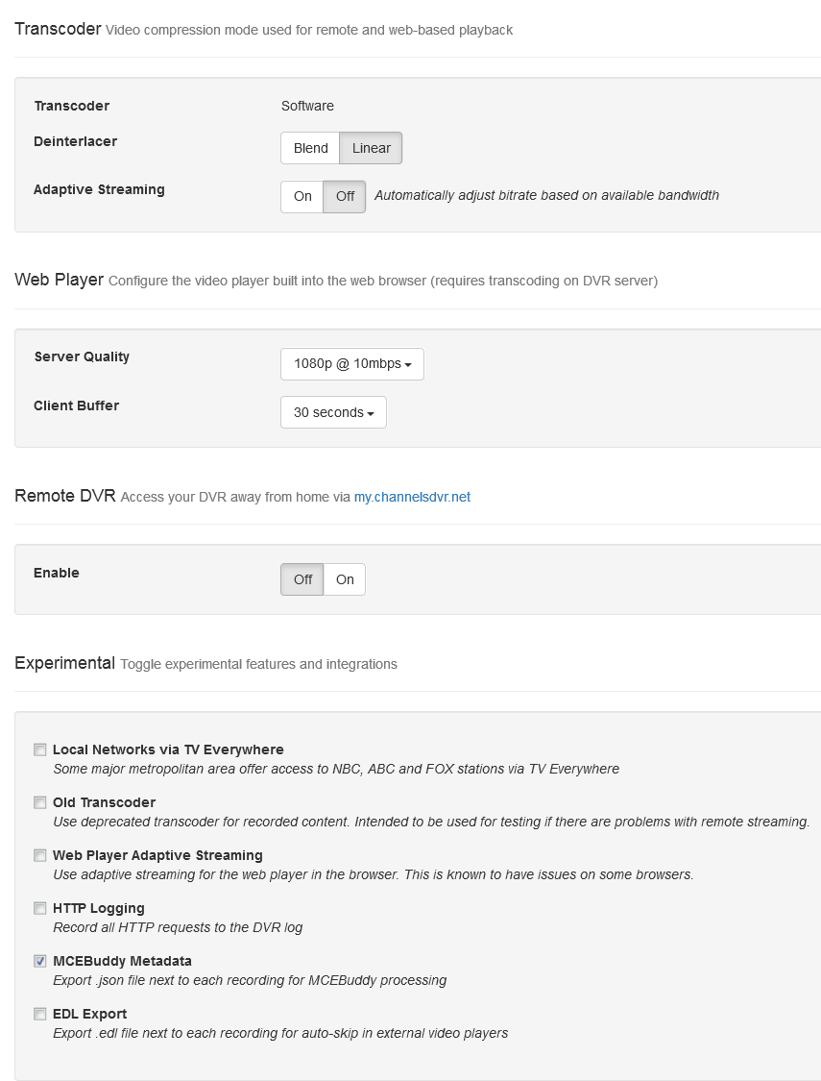Click the Local Networks via TV Everywhere label
Image resolution: width=821 pixels, height=1081 pixels.
tap(168, 749)
